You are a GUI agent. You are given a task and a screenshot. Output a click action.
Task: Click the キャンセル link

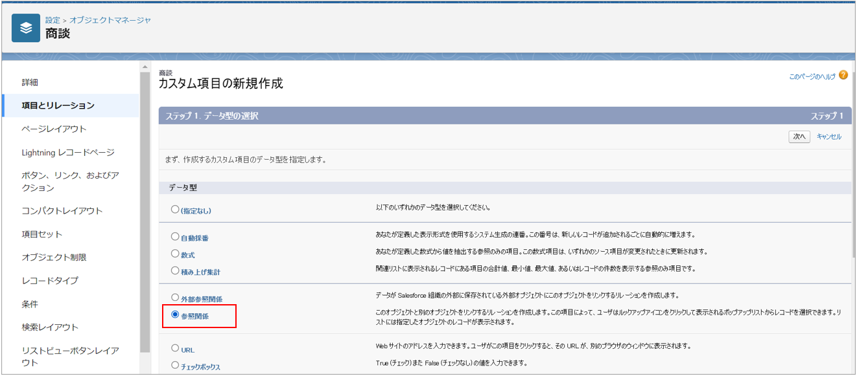[x=828, y=137]
